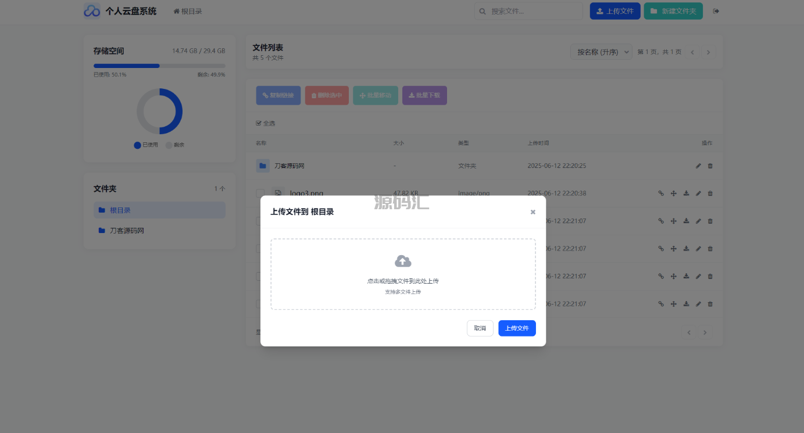804x433 pixels.
Task: Click the rename pencil icon for folder 刀客源码网
Action: click(x=698, y=166)
